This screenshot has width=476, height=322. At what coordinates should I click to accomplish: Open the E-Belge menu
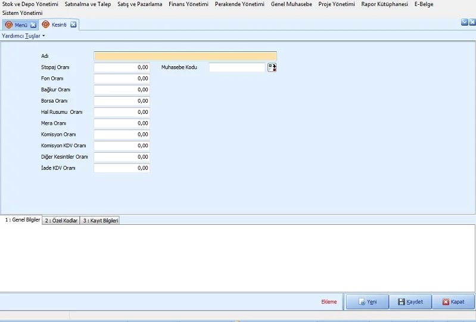click(424, 4)
